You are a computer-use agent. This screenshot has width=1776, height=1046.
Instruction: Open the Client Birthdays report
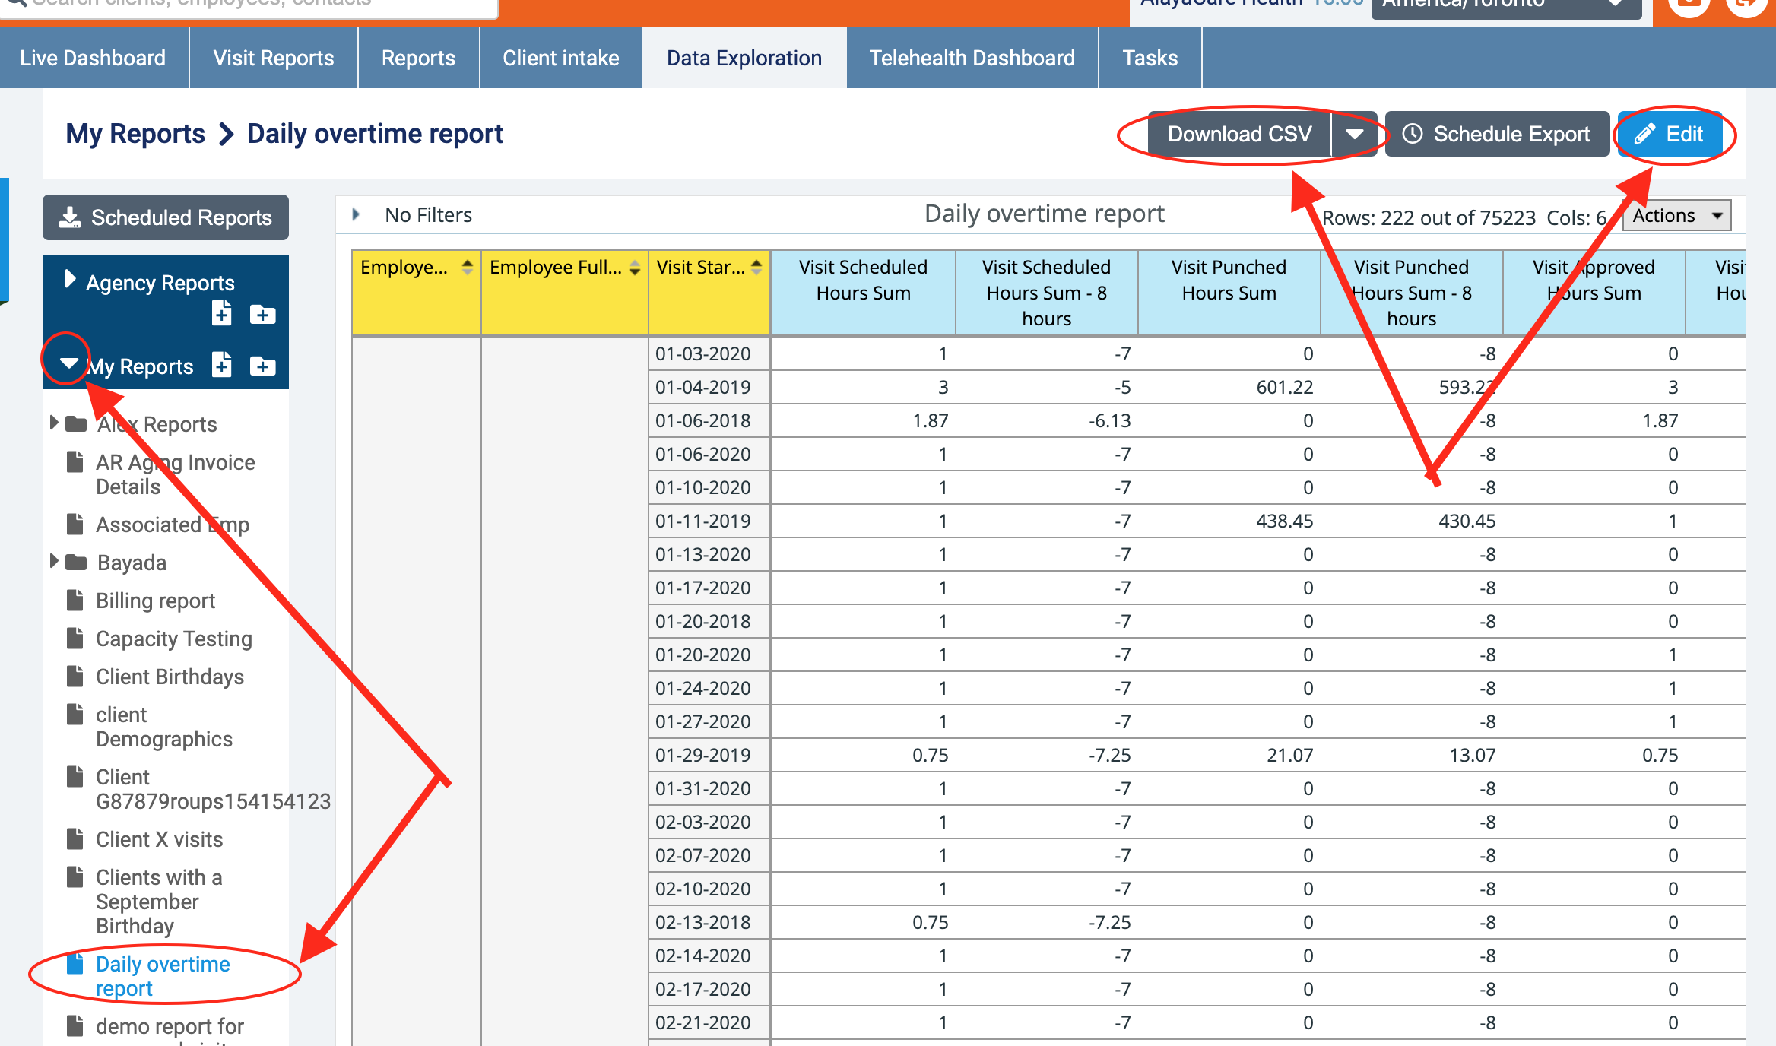(170, 677)
